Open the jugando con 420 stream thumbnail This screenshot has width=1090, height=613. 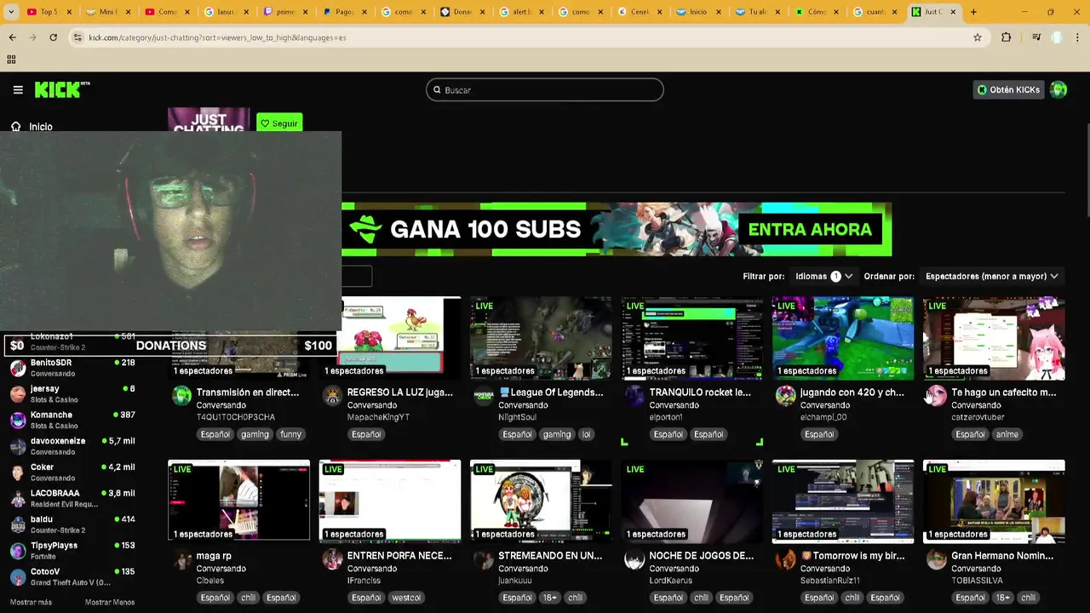point(842,337)
